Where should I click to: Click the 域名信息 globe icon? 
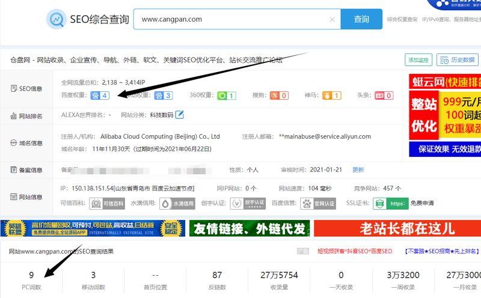(13, 143)
